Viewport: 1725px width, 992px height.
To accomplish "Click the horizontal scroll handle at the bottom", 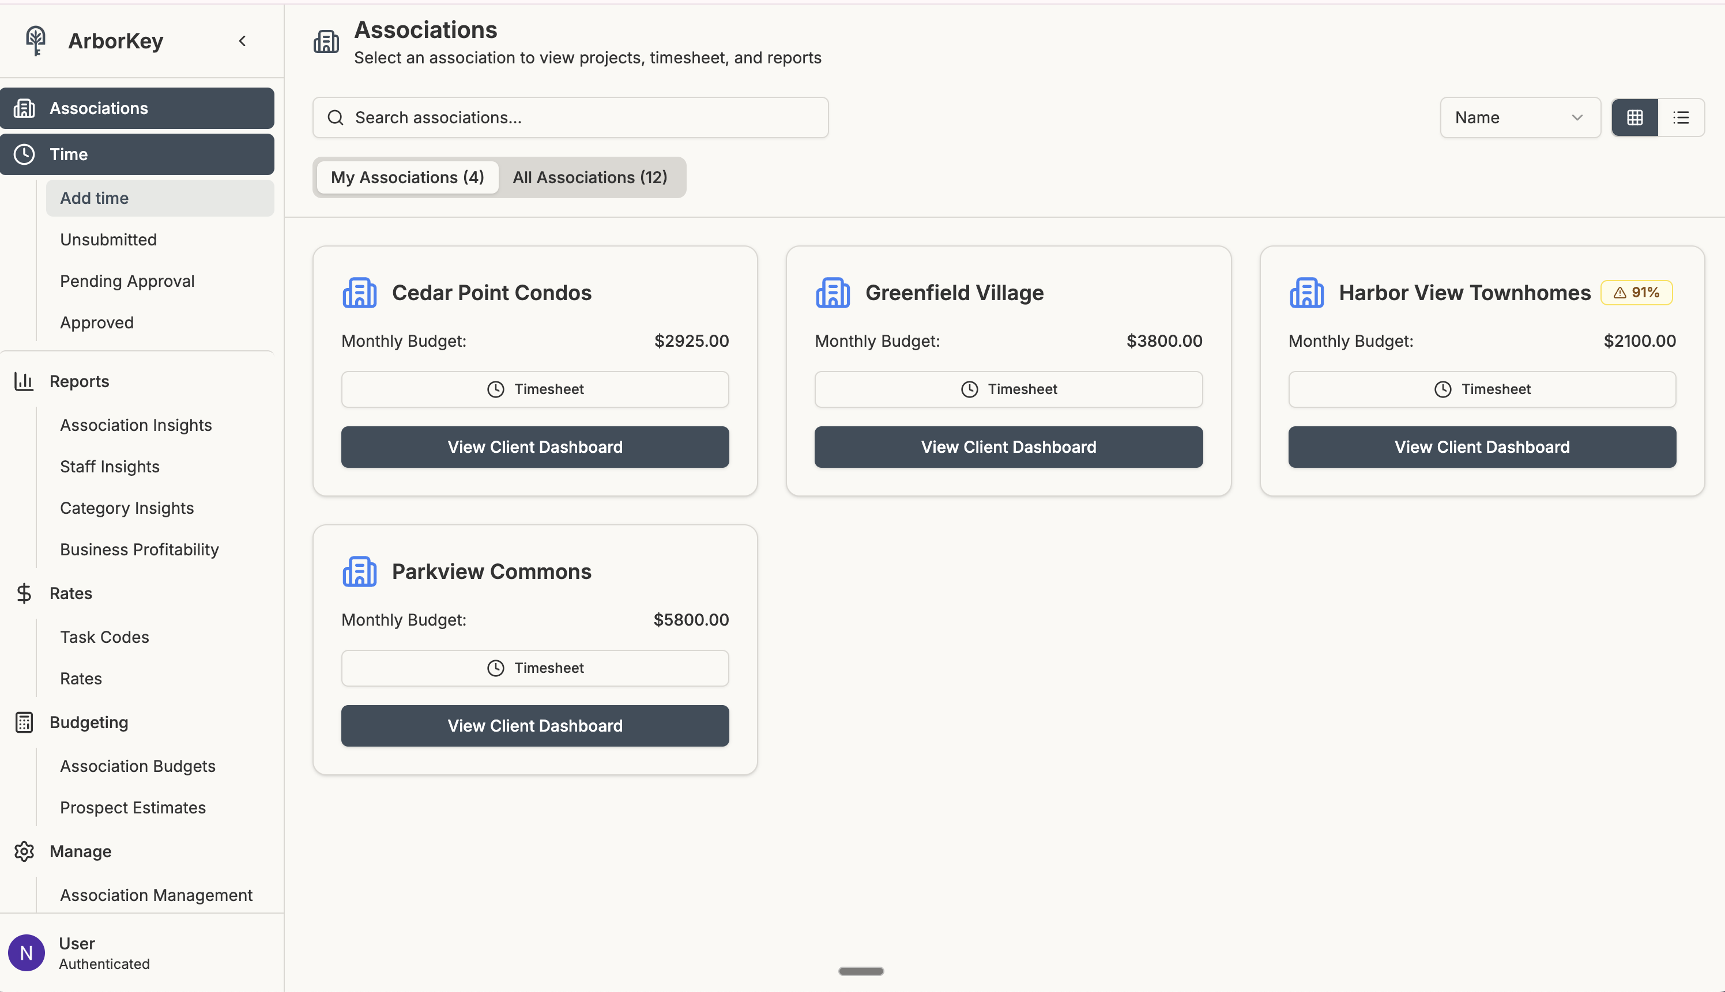I will pyautogui.click(x=860, y=971).
